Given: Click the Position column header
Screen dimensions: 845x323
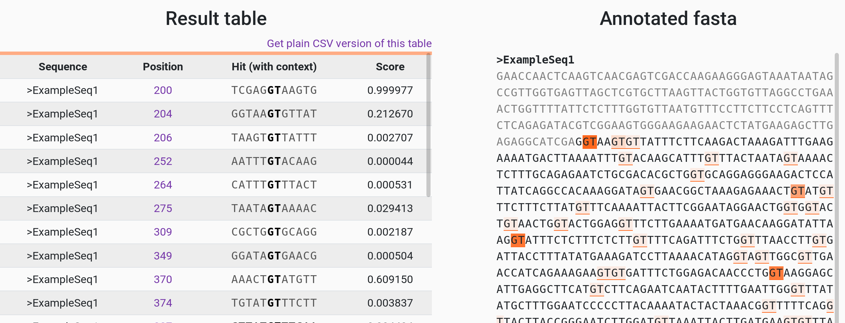Looking at the screenshot, I should click(x=163, y=67).
